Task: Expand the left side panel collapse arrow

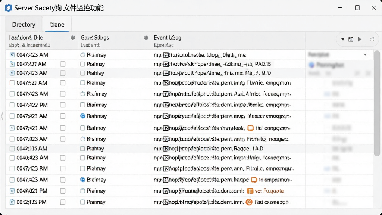Action: tap(2, 116)
